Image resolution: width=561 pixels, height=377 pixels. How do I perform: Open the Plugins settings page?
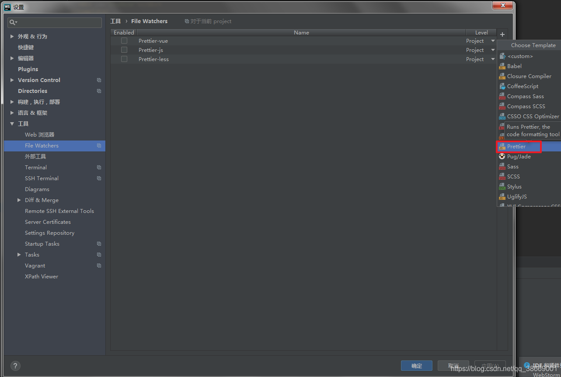click(x=28, y=69)
